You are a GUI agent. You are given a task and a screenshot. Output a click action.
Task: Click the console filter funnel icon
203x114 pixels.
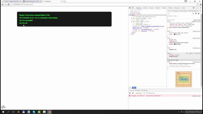tap(133, 93)
